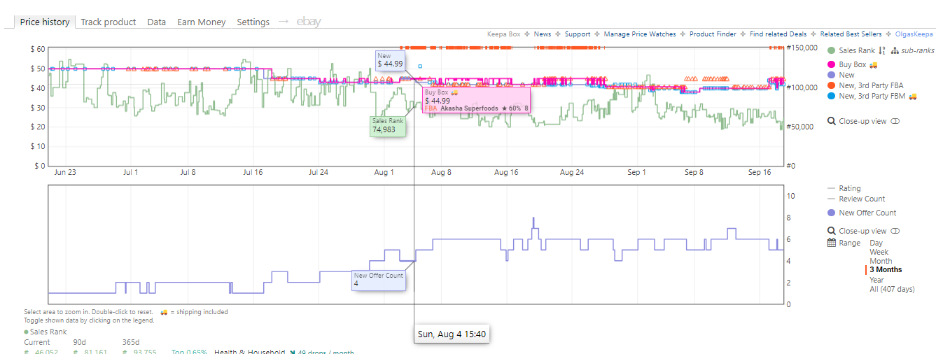
Task: Toggle the Rating series in legend
Action: (850, 188)
